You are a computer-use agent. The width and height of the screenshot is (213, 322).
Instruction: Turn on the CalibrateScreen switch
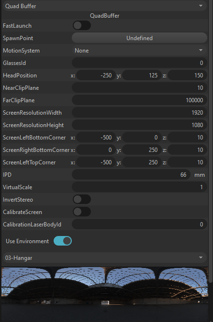tap(82, 212)
